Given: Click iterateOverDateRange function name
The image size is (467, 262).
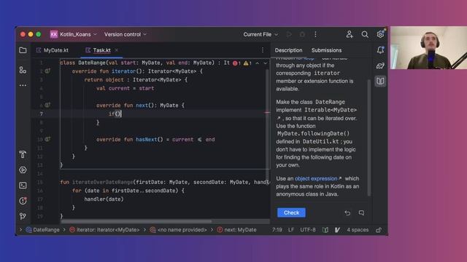Looking at the screenshot, I should coord(102,182).
